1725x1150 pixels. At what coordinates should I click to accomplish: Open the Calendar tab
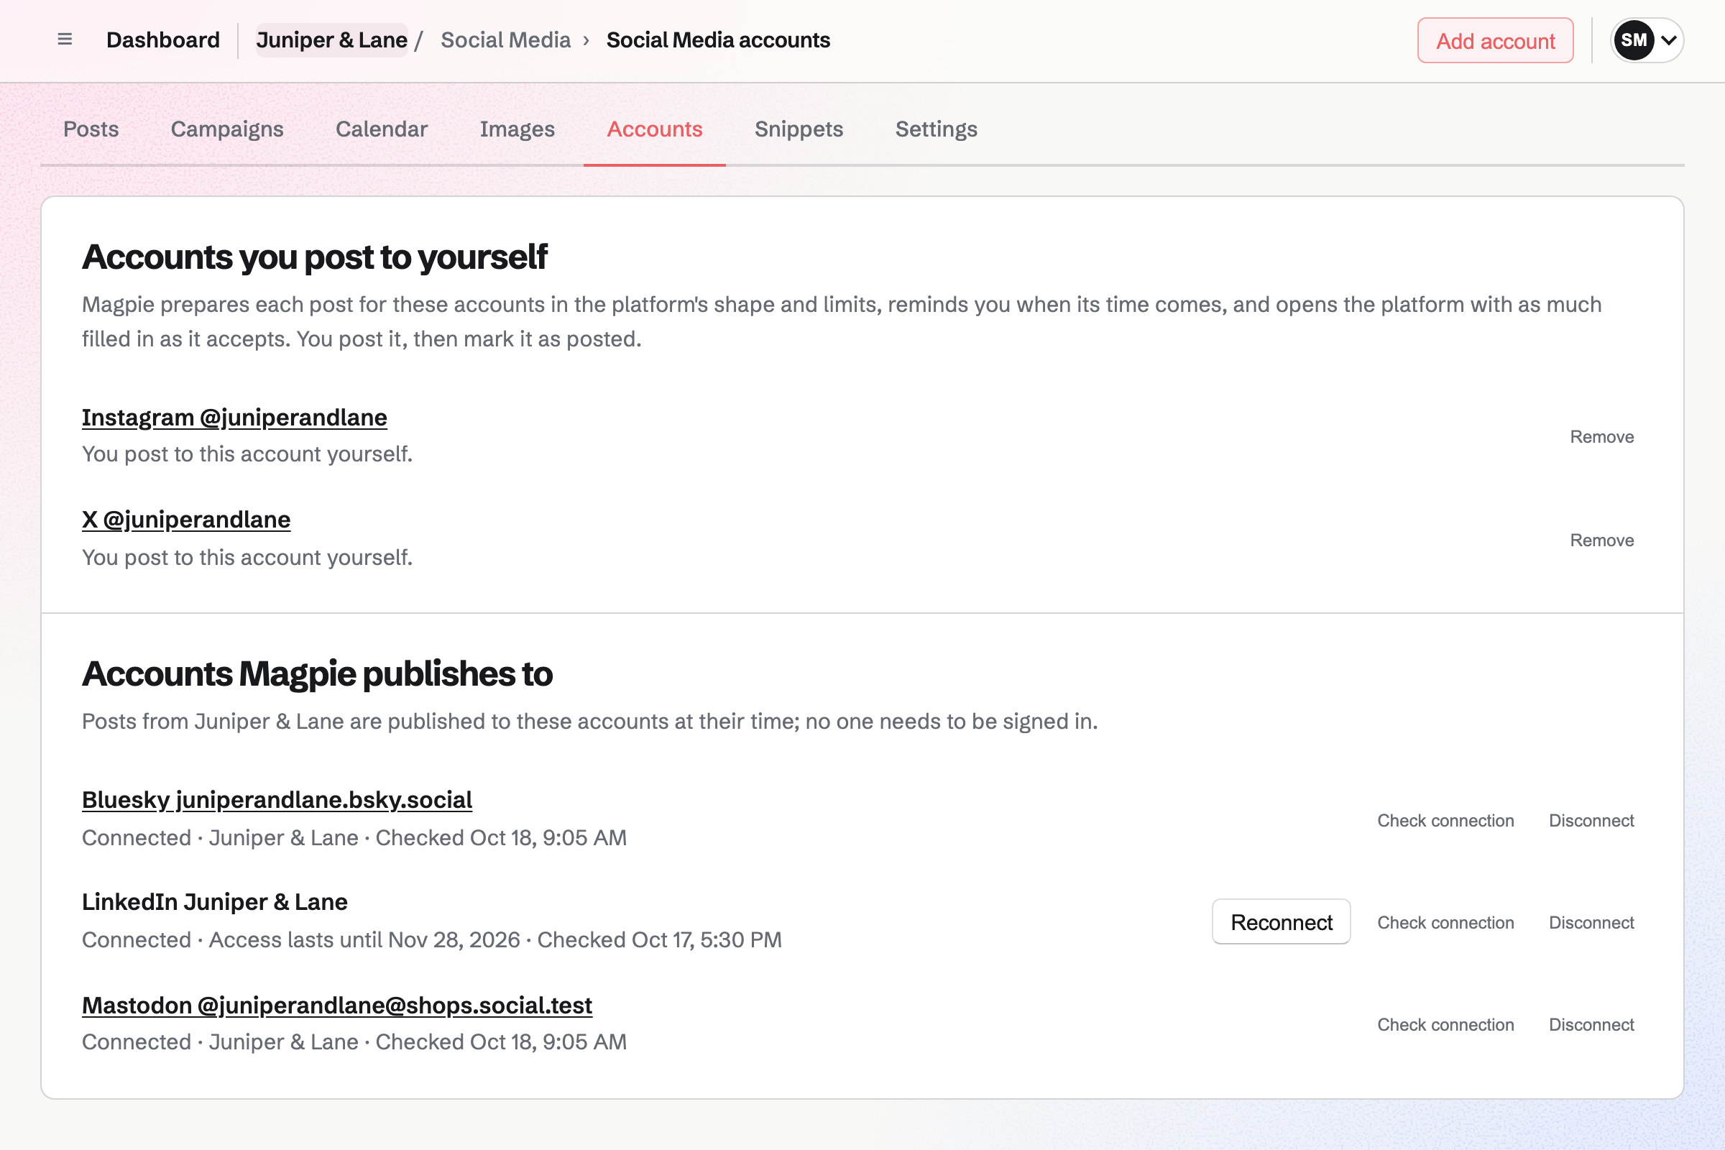pos(382,129)
